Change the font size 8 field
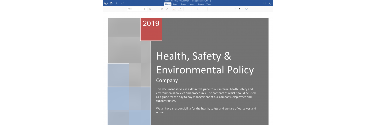376x125 pixels. click(144, 9)
